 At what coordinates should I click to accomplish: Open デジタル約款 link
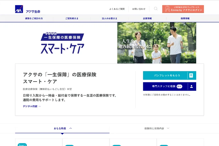(x=32, y=106)
